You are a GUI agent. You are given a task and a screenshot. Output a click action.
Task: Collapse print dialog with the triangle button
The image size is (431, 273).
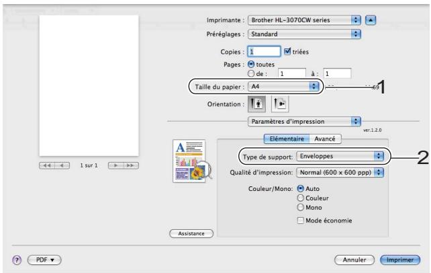[x=371, y=20]
